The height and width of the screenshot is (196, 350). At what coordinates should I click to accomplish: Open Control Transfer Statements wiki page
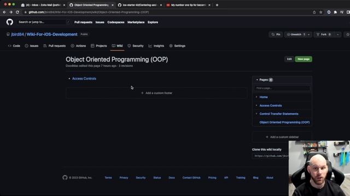279,114
